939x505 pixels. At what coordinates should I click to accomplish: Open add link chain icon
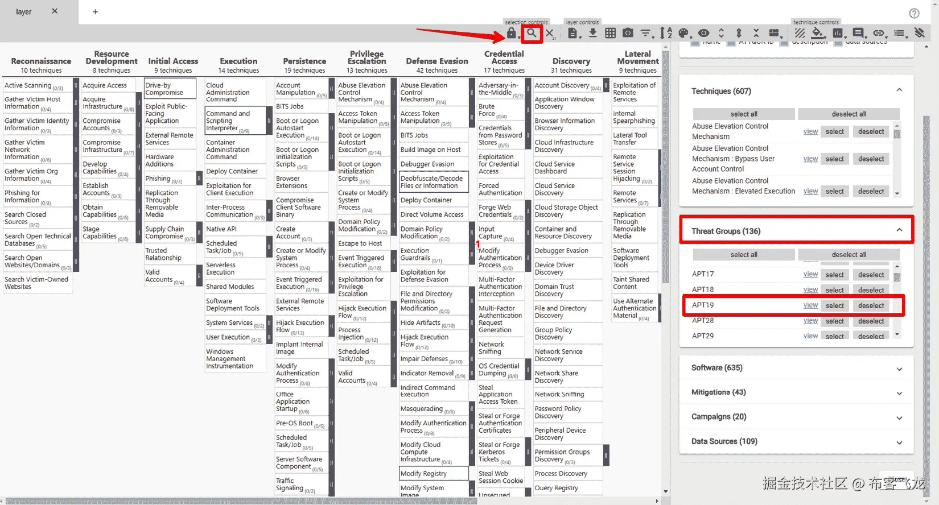[x=879, y=33]
